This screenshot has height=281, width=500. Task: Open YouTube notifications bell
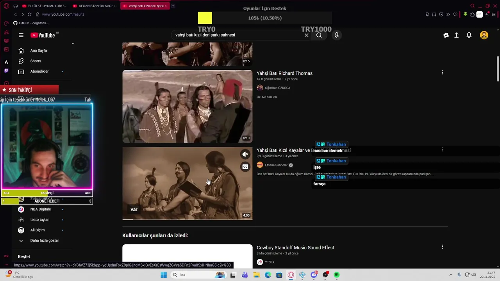point(469,35)
